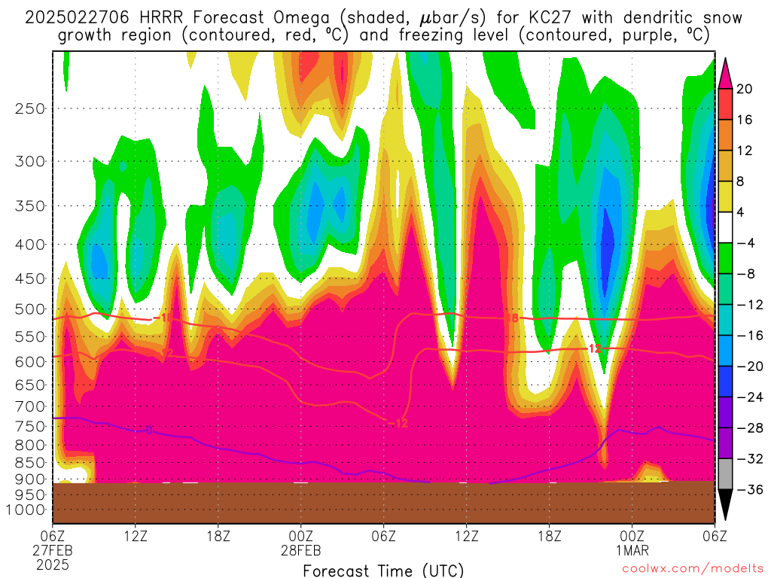The height and width of the screenshot is (578, 771).
Task: Select the 20 legend value
Action: (x=744, y=89)
